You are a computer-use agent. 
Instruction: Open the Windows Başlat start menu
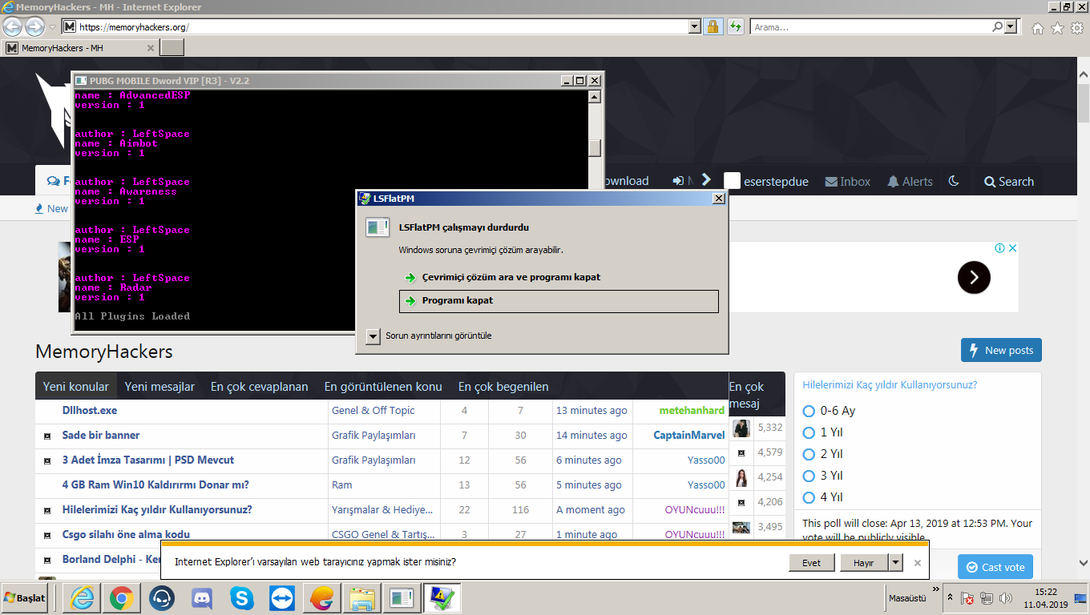pos(25,598)
